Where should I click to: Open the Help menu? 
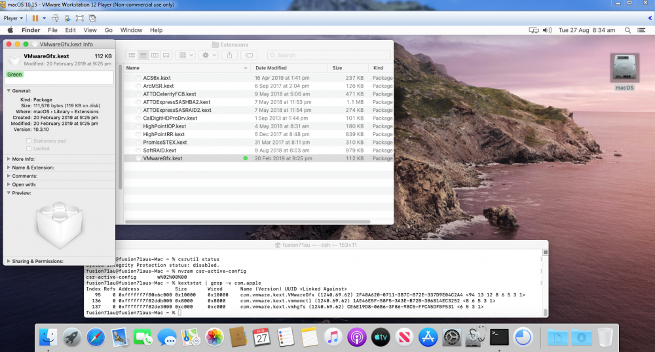[157, 30]
